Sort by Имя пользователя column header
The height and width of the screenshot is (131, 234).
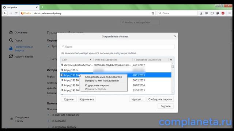pyautogui.click(x=113, y=60)
